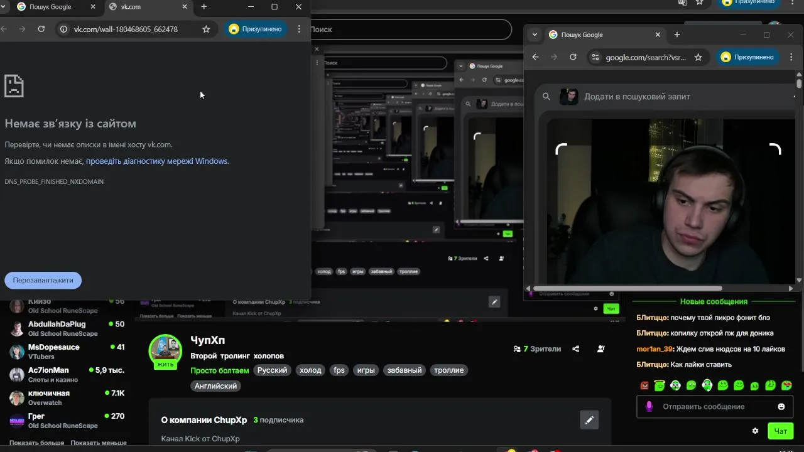Image resolution: width=804 pixels, height=452 pixels.
Task: Go back in the right Google window
Action: pyautogui.click(x=535, y=57)
